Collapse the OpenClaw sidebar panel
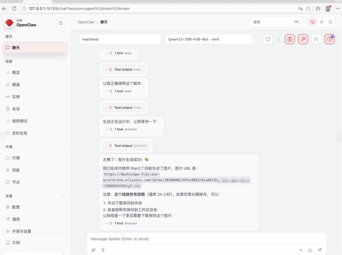Viewport: 342px width, 255px height. pyautogui.click(x=61, y=23)
